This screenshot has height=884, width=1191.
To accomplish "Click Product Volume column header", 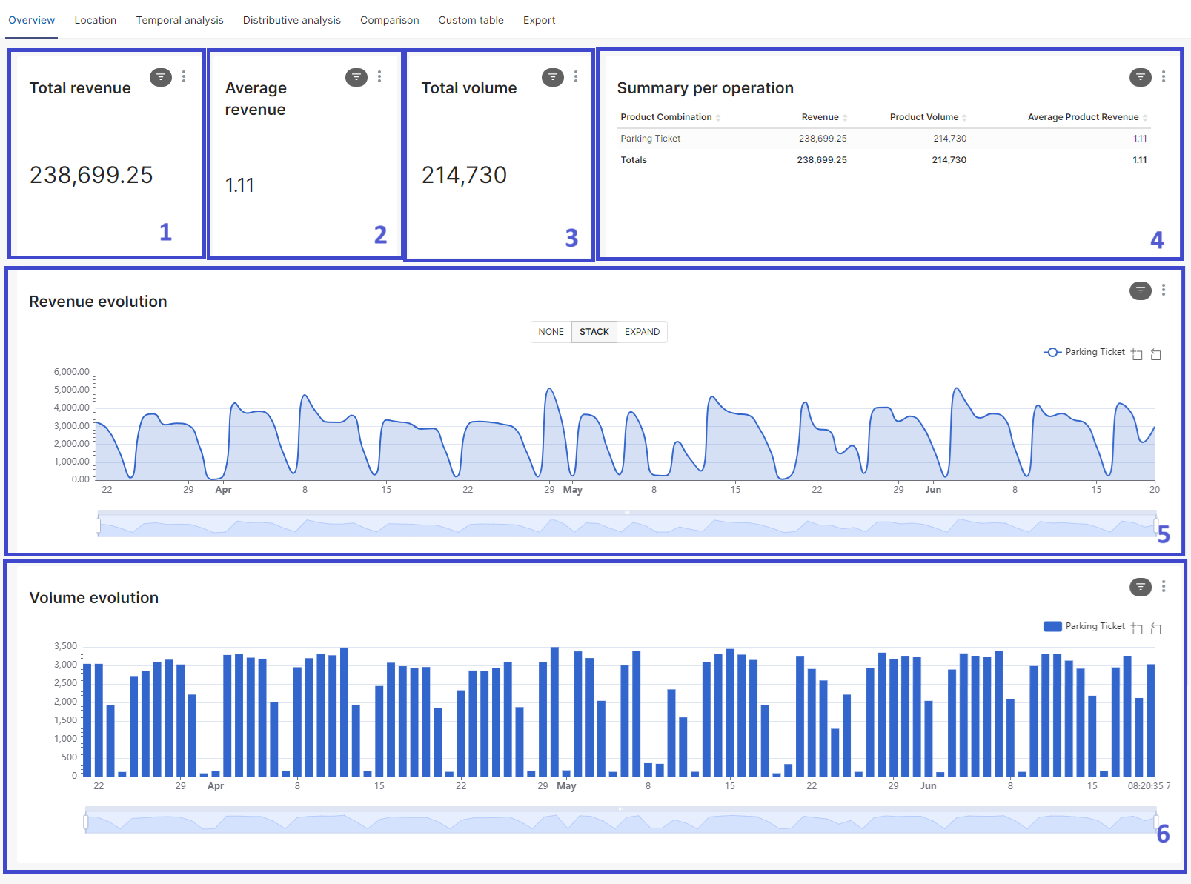I will pos(924,117).
